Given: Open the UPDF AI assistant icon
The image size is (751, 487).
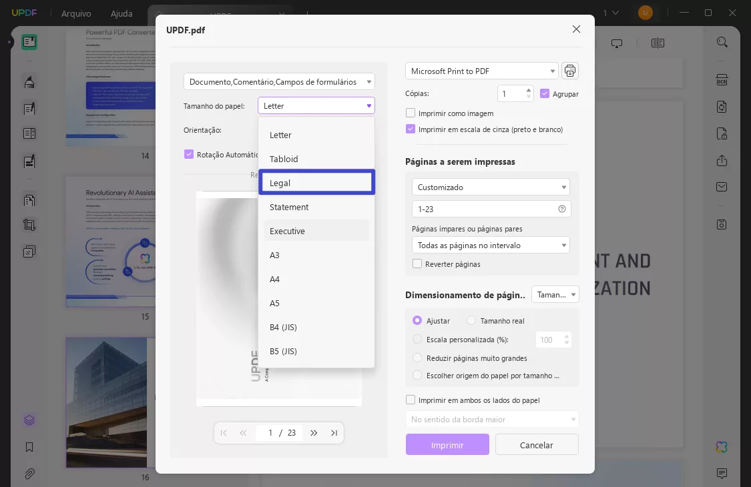Looking at the screenshot, I should [722, 447].
